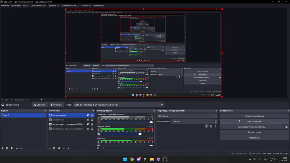Open options for Звук раб. стола mixer channel
290x163 pixels.
point(99,130)
